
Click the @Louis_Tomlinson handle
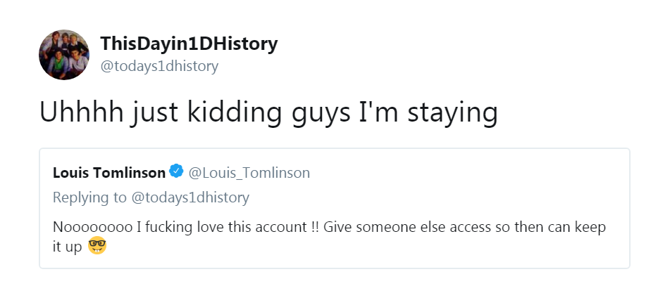tap(249, 172)
